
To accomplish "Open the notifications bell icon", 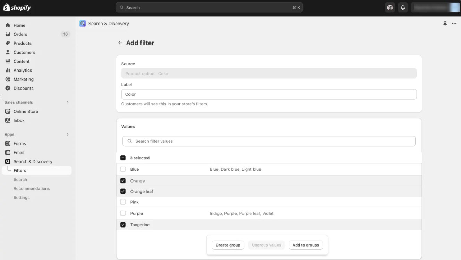I will (403, 8).
